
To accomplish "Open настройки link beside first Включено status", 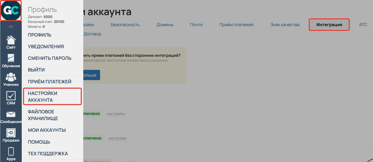I will (x=116, y=114).
